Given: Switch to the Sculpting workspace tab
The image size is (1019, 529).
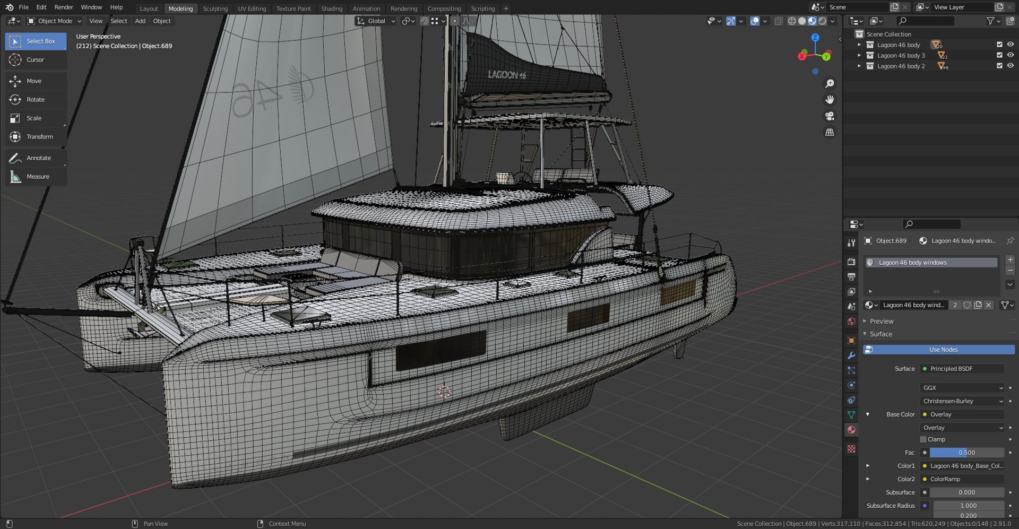Looking at the screenshot, I should click(215, 8).
